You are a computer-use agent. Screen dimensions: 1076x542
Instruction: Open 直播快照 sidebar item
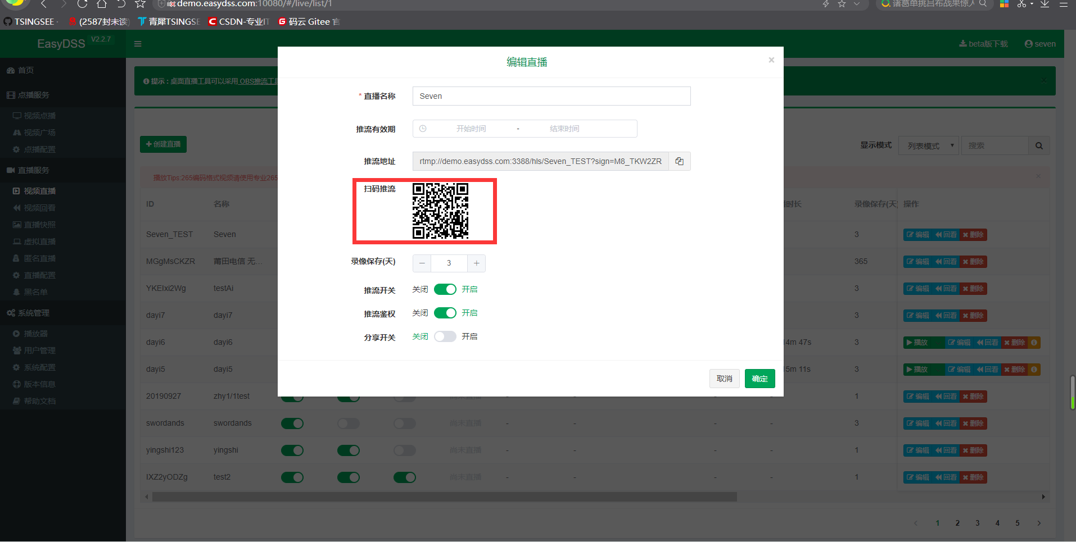click(34, 225)
